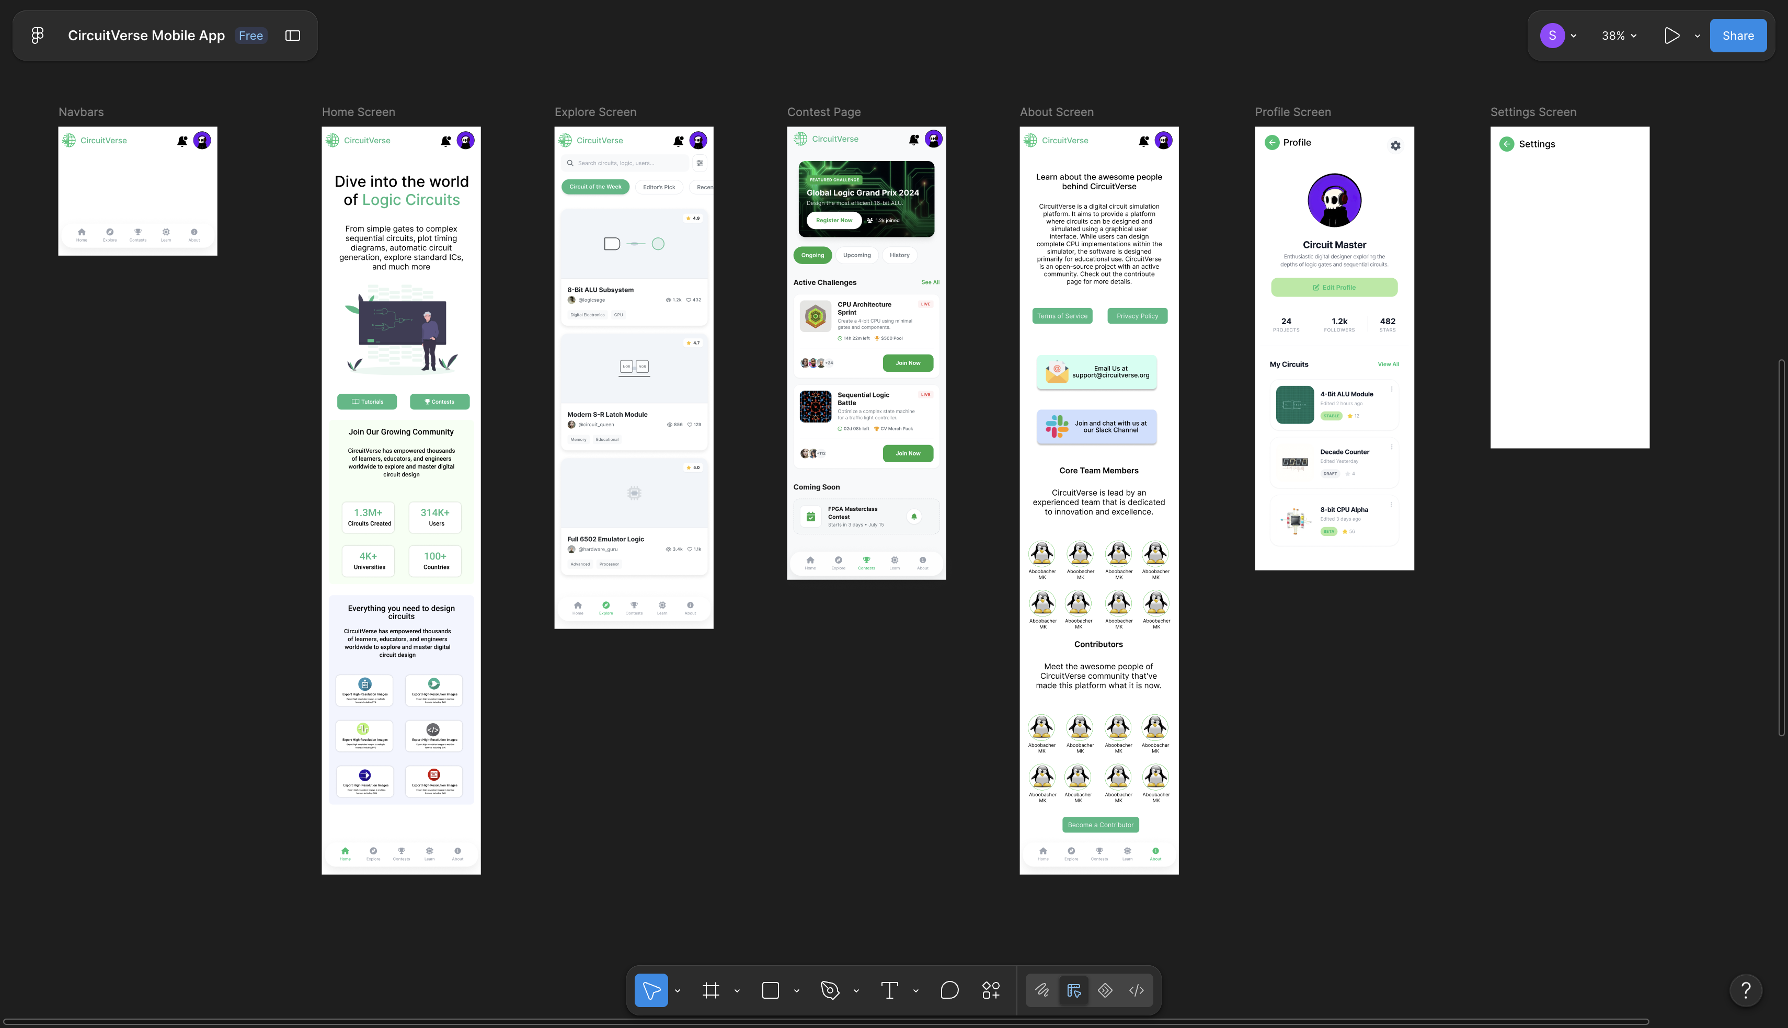Click the settings gear in Profile Screen

1395,145
